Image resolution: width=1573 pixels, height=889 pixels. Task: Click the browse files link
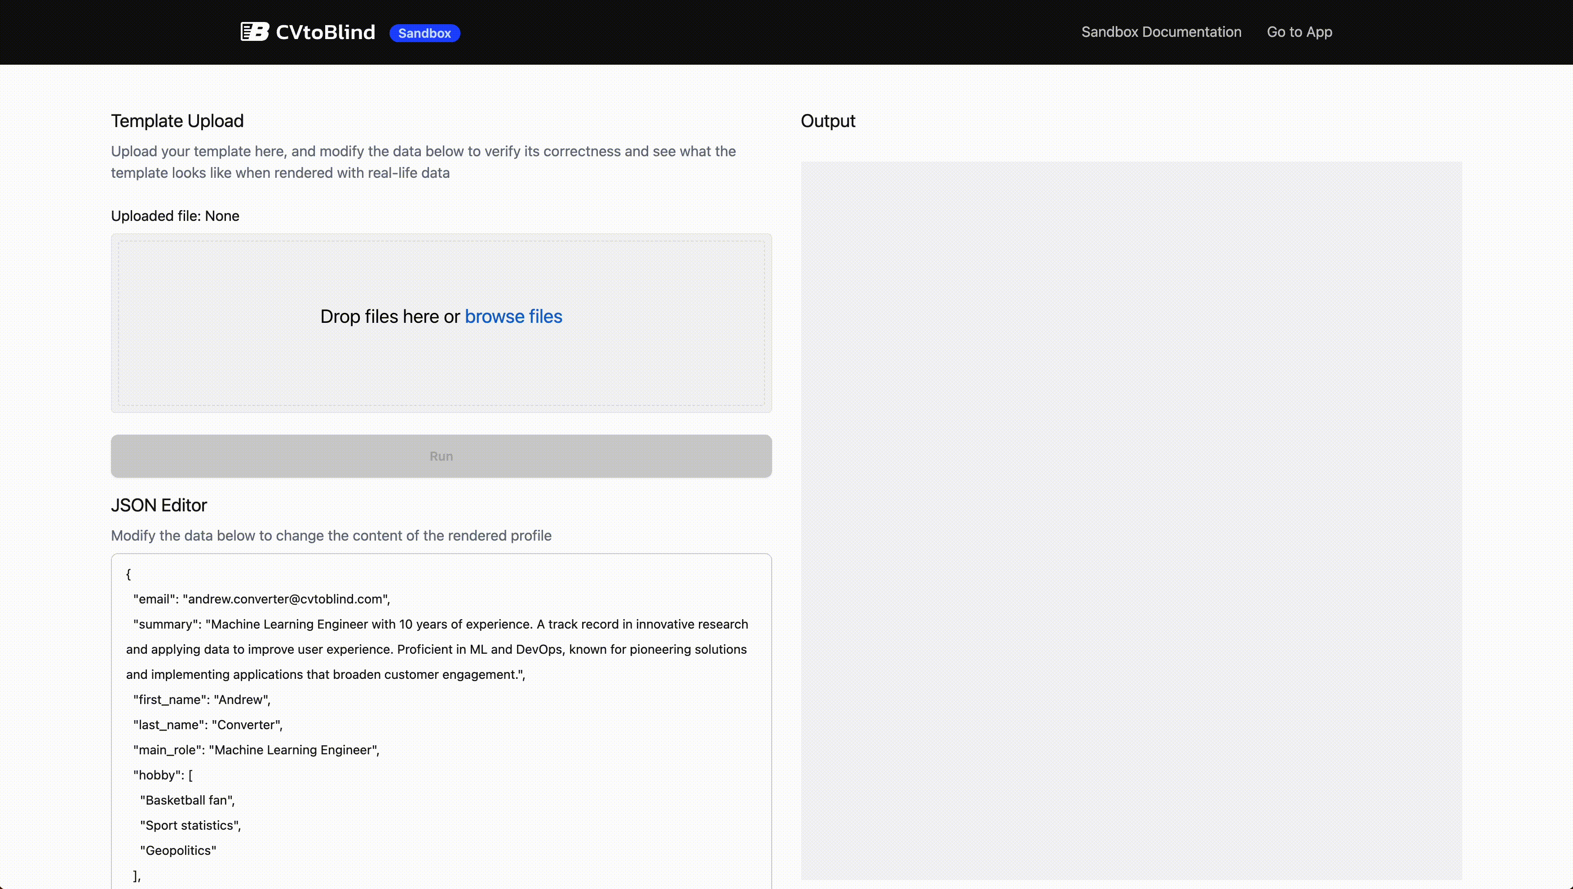(x=513, y=316)
